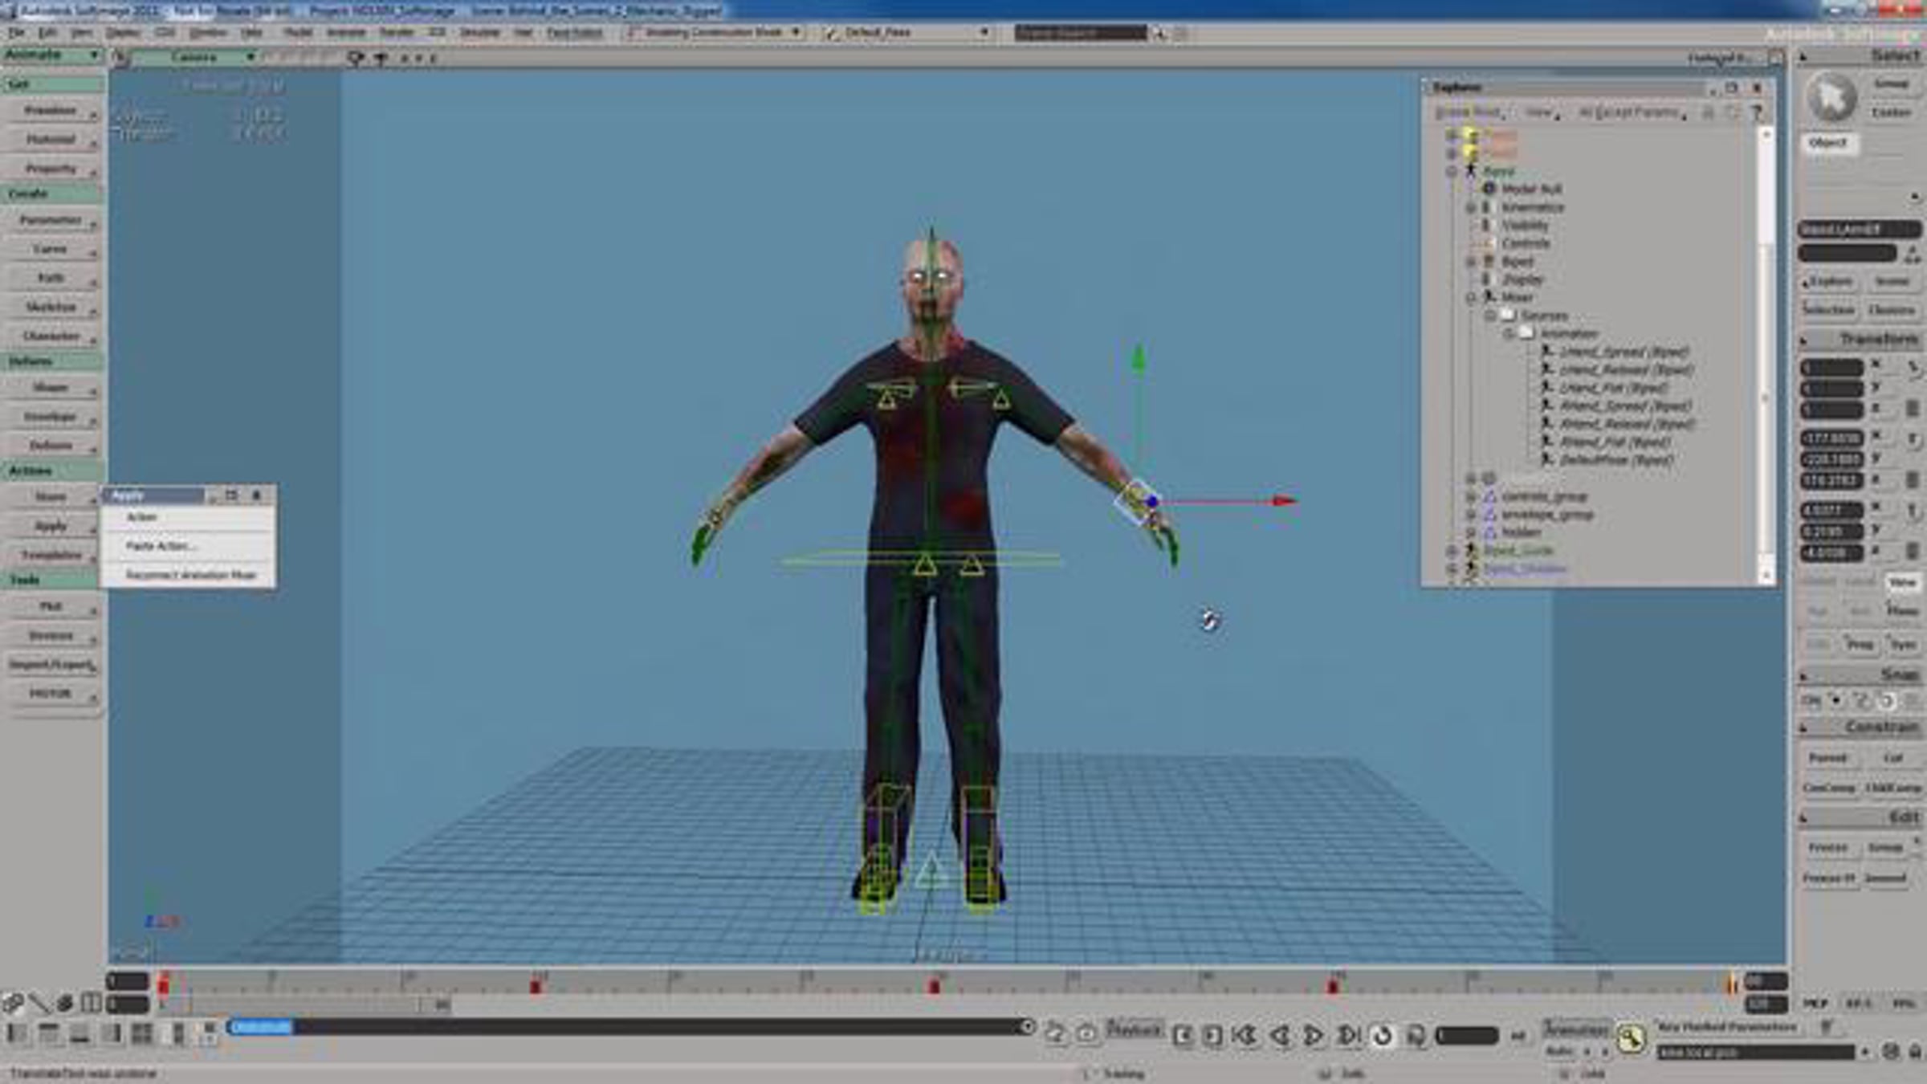
Task: Click the Freeze button in Edit panel
Action: tap(1827, 847)
